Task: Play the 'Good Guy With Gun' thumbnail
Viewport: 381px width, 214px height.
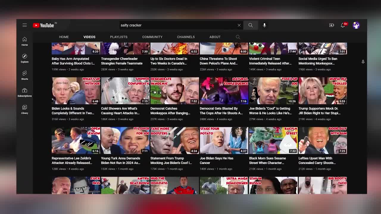Action: click(x=323, y=141)
